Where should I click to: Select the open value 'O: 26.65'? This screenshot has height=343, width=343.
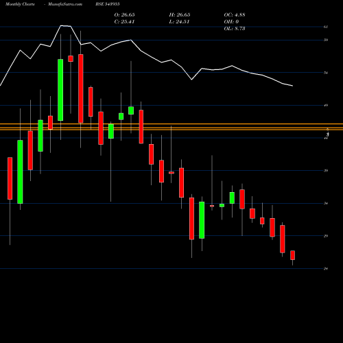pos(124,15)
